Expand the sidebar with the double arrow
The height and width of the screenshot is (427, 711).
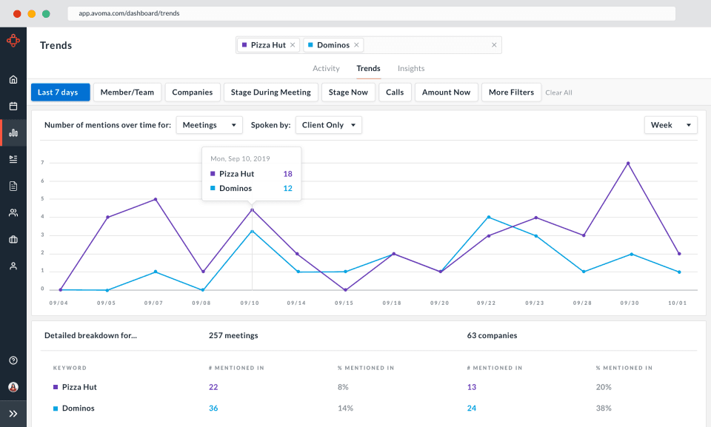click(x=13, y=413)
